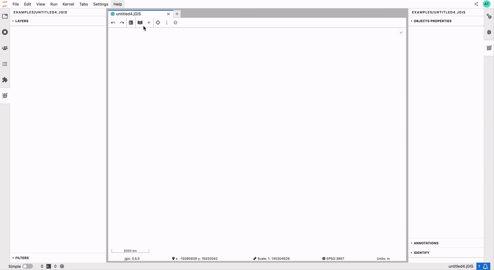Open the console terminal toolbar icon
This screenshot has width=494, height=270.
click(x=131, y=23)
